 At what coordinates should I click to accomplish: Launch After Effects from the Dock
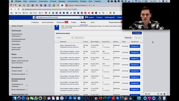pos(88,98)
